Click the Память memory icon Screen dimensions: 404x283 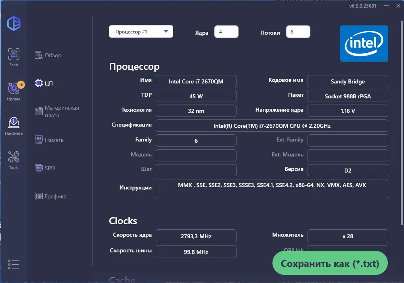[x=39, y=140]
